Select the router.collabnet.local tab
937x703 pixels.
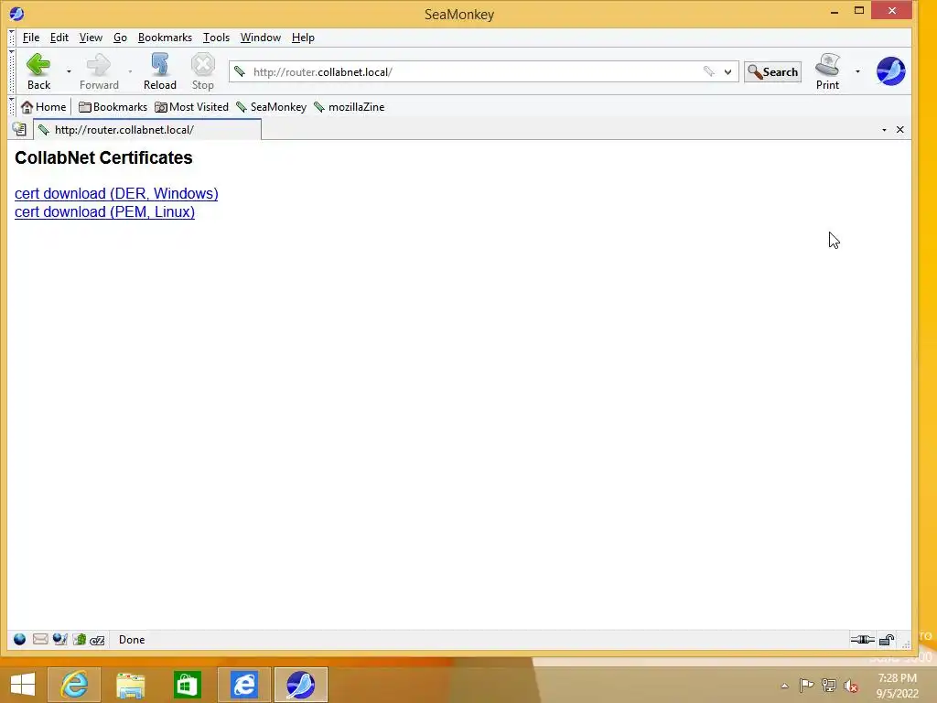click(x=147, y=130)
